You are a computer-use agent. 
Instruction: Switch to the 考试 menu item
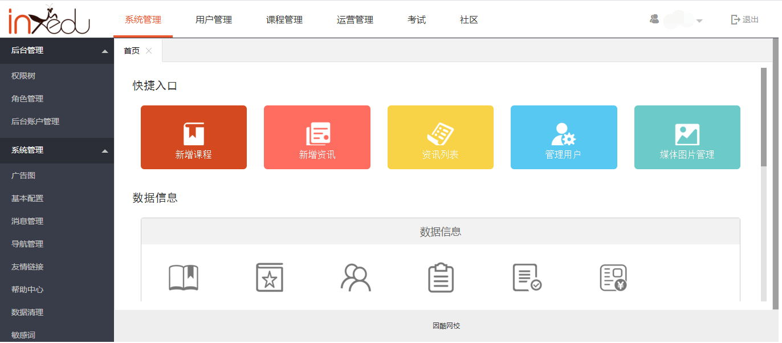tap(417, 19)
